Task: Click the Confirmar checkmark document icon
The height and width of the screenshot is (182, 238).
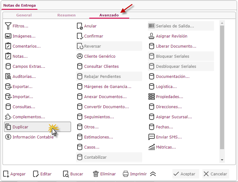Action: [x=80, y=36]
